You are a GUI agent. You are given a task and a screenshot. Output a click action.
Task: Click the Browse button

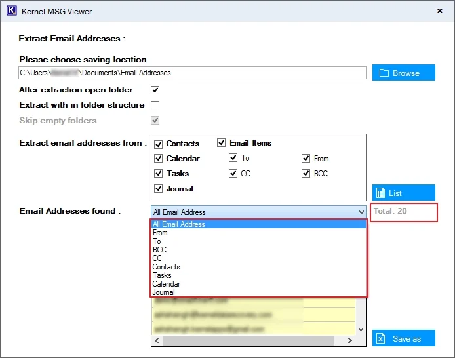click(404, 73)
